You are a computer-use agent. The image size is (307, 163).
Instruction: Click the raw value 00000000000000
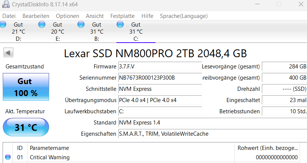click(277, 157)
